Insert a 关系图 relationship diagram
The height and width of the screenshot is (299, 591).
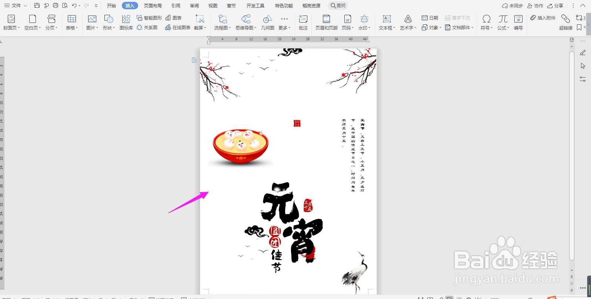147,27
